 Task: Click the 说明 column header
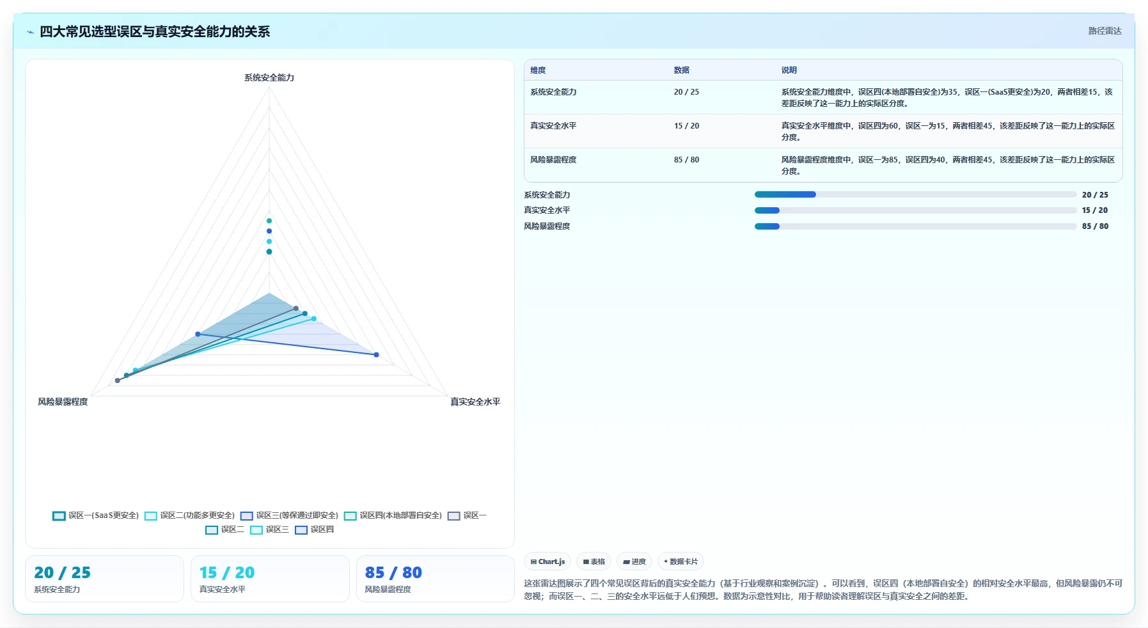[x=789, y=70]
